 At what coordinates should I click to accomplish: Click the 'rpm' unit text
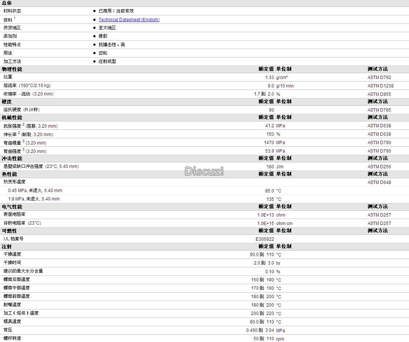click(280, 339)
